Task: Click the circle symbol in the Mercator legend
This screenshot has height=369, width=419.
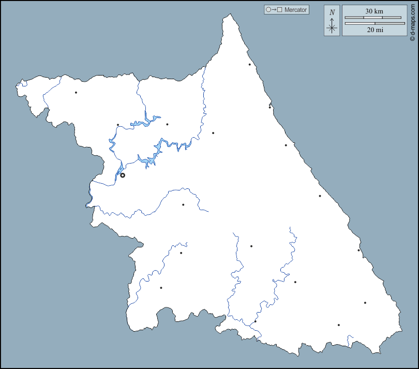Action: pos(268,10)
